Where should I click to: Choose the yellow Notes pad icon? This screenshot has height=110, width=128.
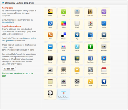pos(50,81)
